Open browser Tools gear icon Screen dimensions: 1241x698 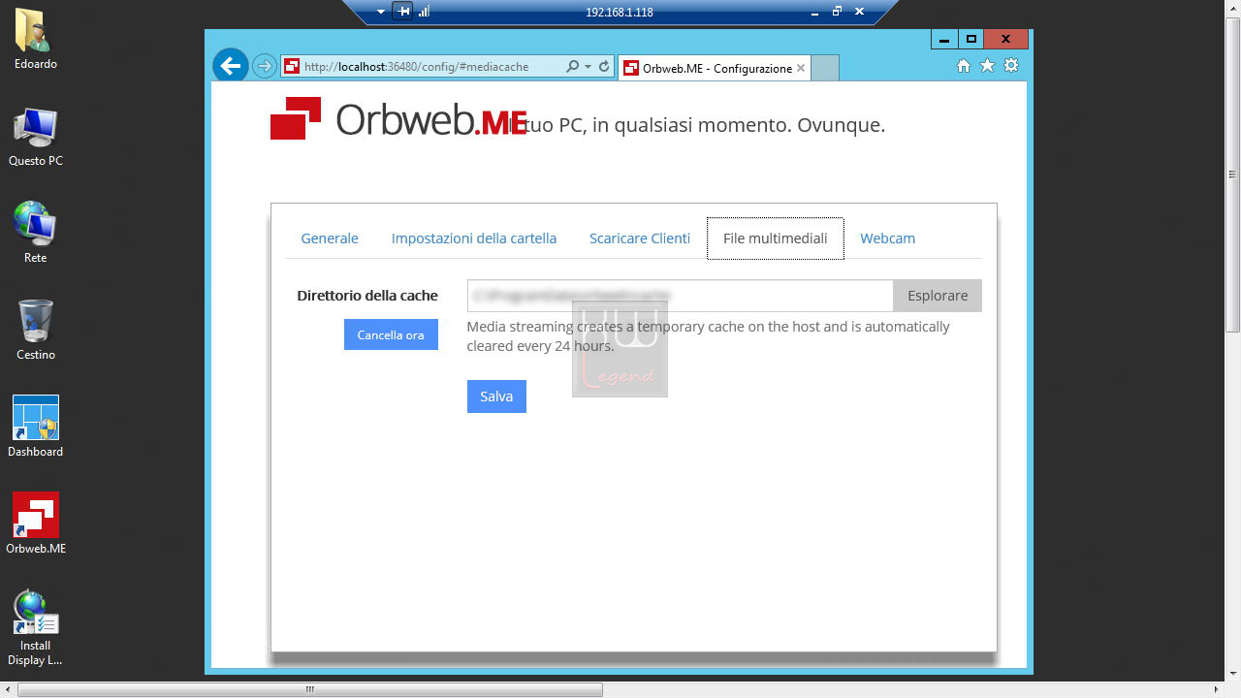pos(1011,66)
